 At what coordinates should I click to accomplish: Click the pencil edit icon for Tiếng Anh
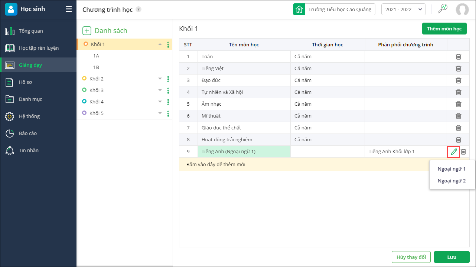point(453,152)
